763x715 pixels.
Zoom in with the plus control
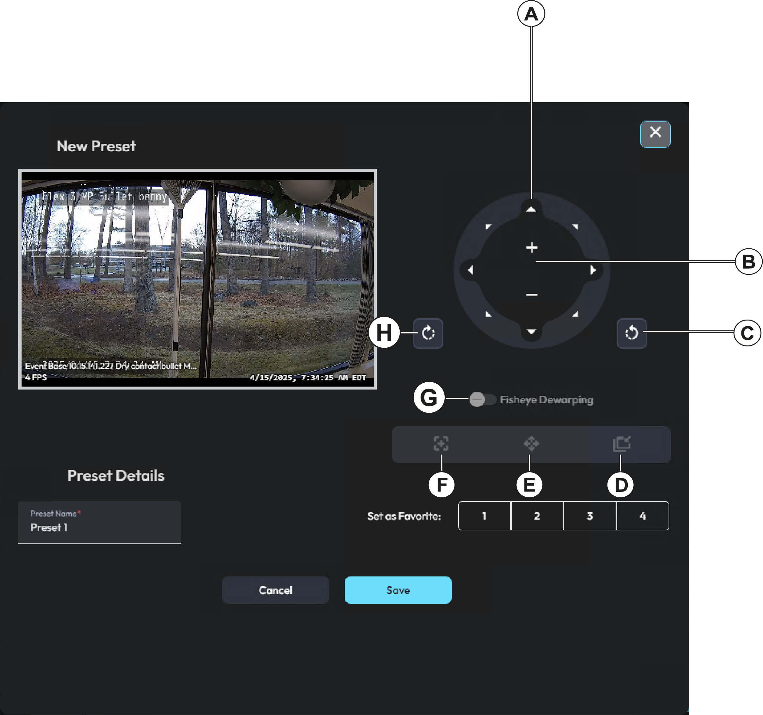[532, 248]
